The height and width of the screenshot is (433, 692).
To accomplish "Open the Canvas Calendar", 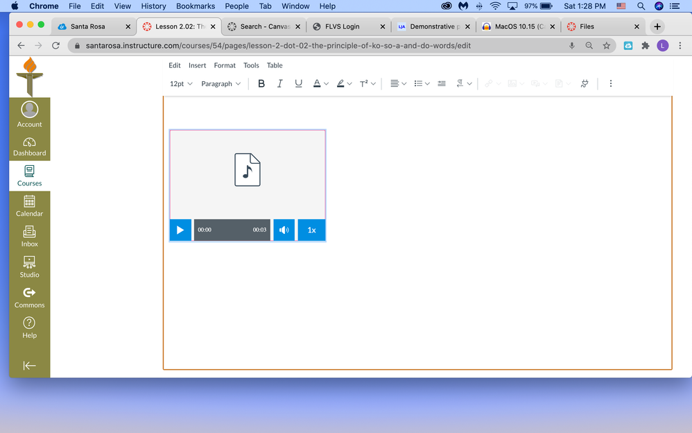I will tap(30, 206).
